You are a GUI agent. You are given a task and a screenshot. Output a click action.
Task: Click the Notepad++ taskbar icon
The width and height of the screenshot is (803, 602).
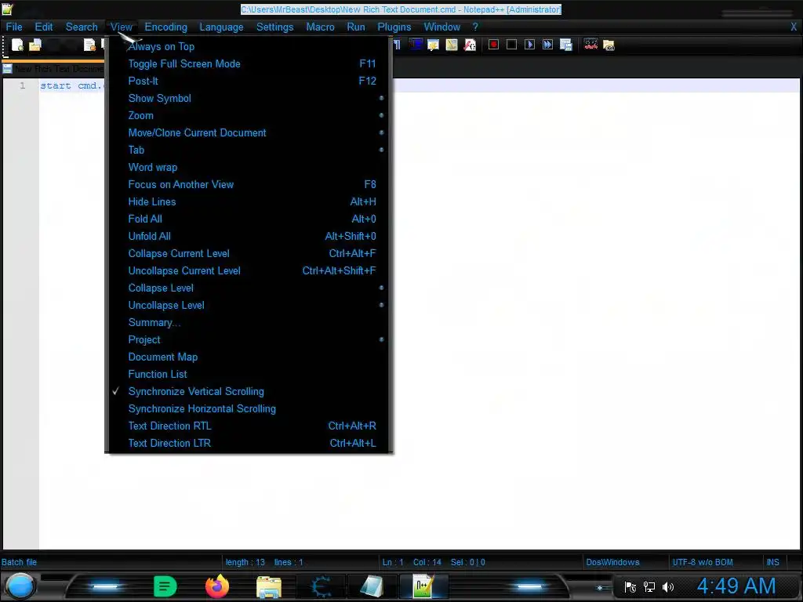(x=423, y=586)
